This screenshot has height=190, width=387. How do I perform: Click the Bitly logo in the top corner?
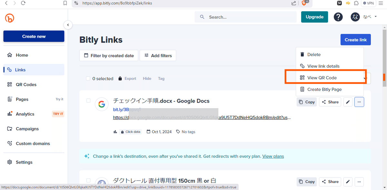coord(9,18)
